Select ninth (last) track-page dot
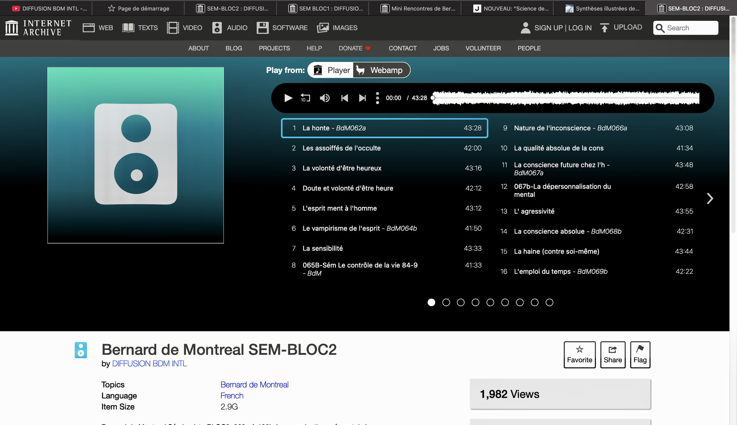 pyautogui.click(x=549, y=302)
